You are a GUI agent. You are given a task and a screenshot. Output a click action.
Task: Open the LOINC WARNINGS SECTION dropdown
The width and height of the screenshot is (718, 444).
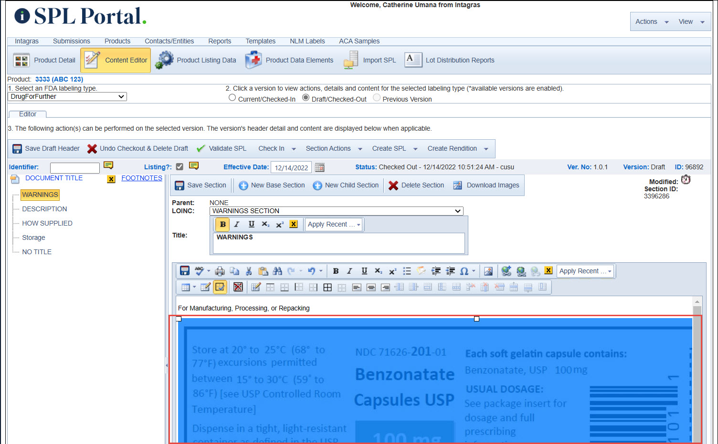click(337, 211)
